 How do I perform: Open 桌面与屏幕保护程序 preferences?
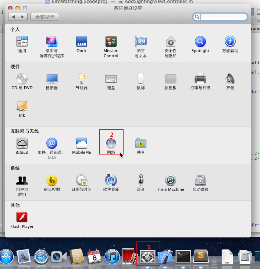[x=52, y=47]
